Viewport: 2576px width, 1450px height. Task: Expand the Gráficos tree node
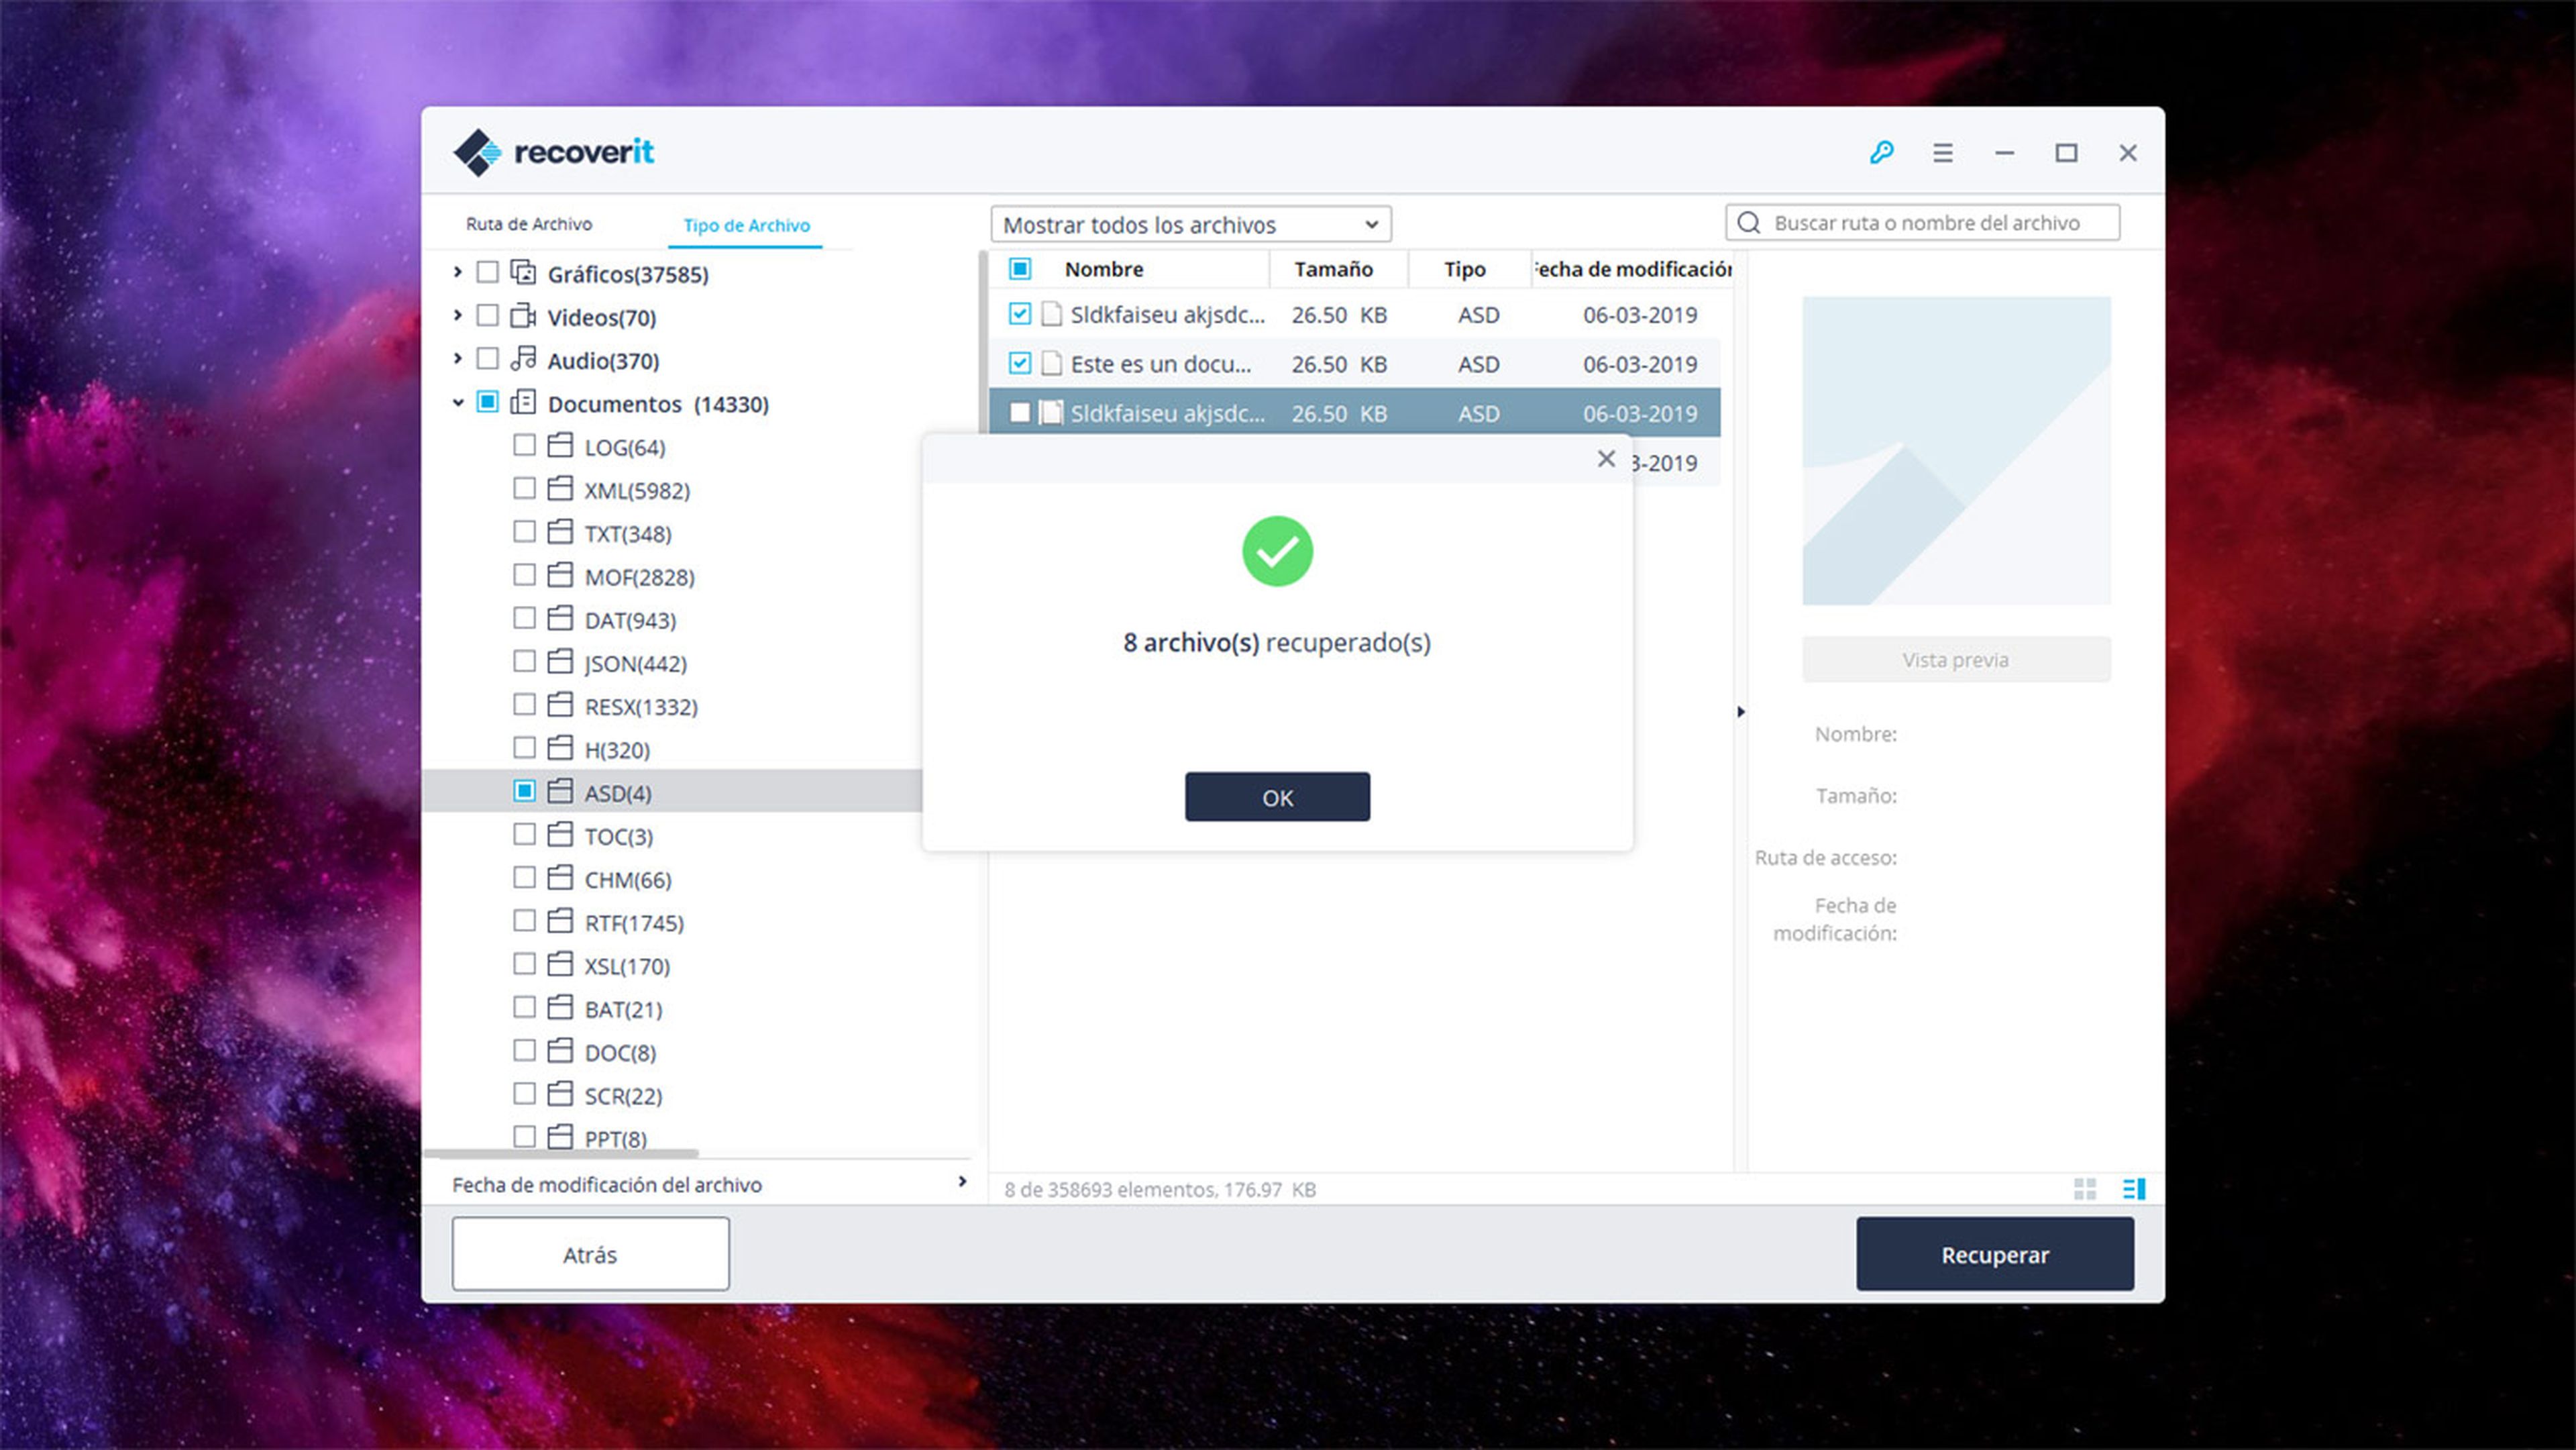coord(457,272)
